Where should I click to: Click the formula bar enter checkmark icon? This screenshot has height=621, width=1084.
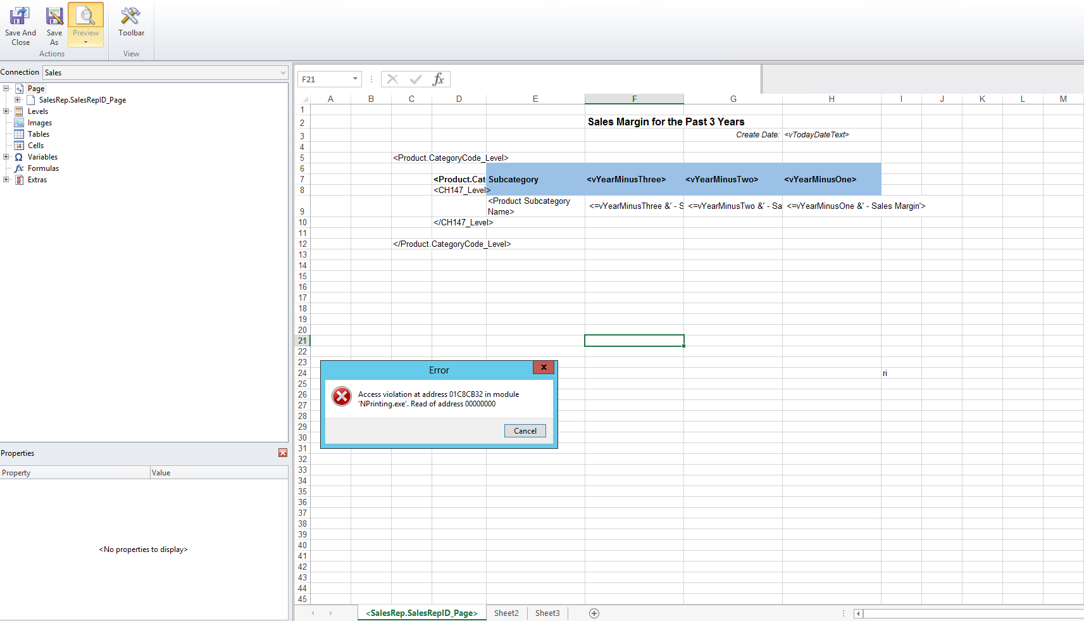416,79
